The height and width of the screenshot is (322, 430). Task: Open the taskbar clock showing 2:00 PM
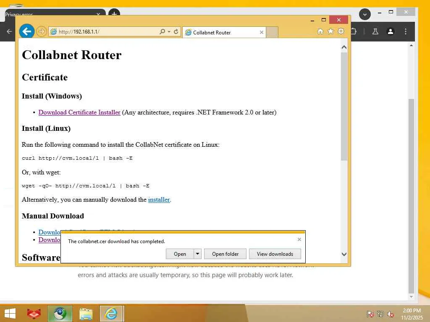click(412, 314)
